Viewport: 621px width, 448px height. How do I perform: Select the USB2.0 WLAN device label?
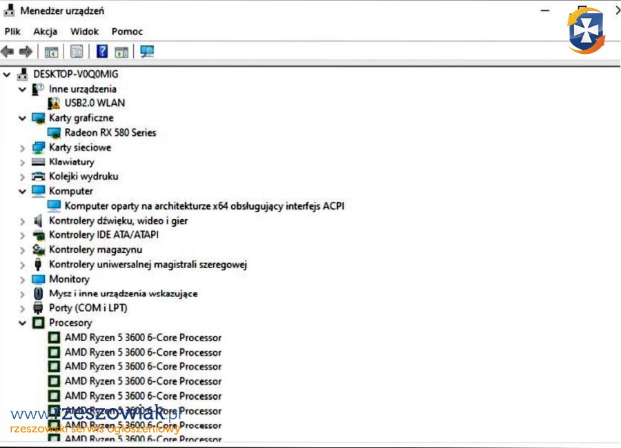[95, 103]
